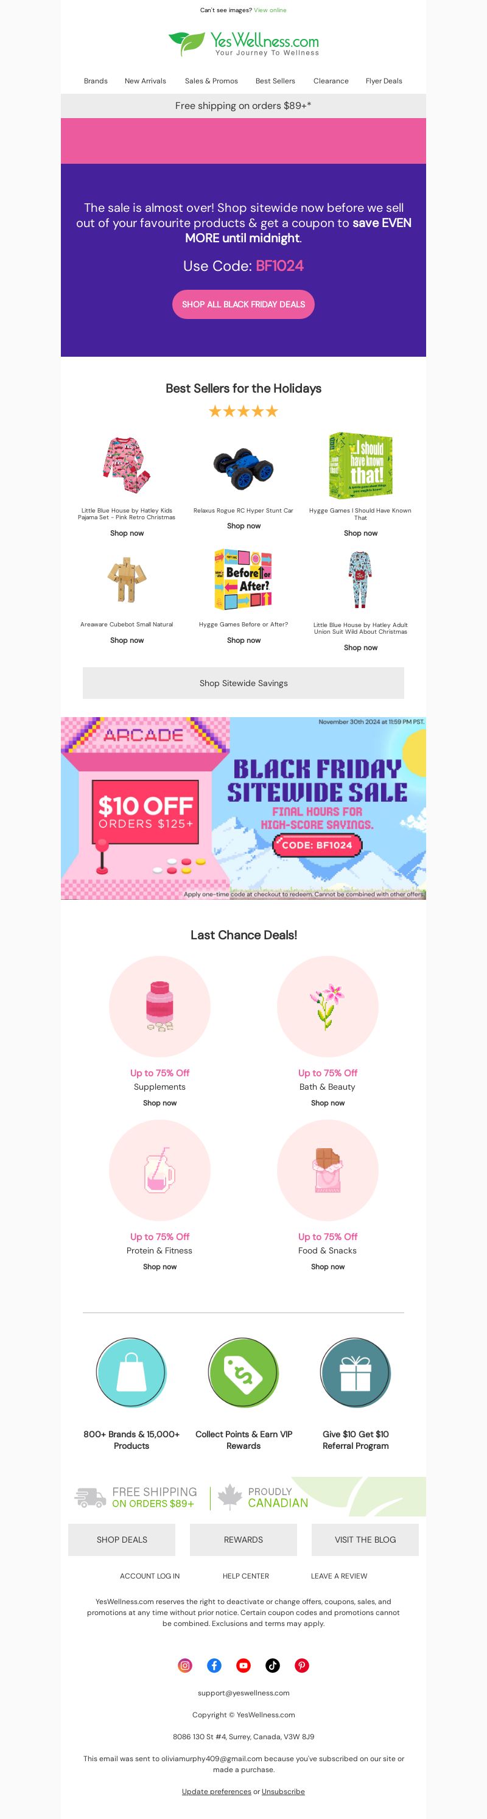Image resolution: width=487 pixels, height=1819 pixels.
Task: Open the Facebook social icon
Action: (x=214, y=1665)
